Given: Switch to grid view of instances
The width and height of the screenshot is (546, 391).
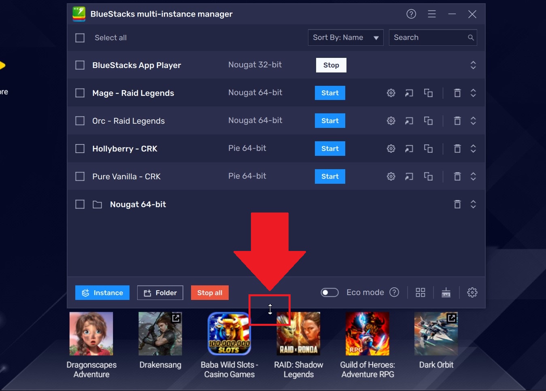Looking at the screenshot, I should [420, 292].
